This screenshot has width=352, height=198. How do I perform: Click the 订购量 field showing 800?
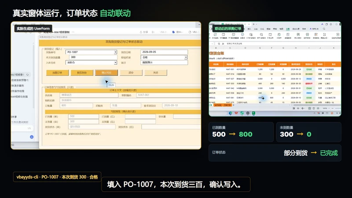click(x=76, y=106)
